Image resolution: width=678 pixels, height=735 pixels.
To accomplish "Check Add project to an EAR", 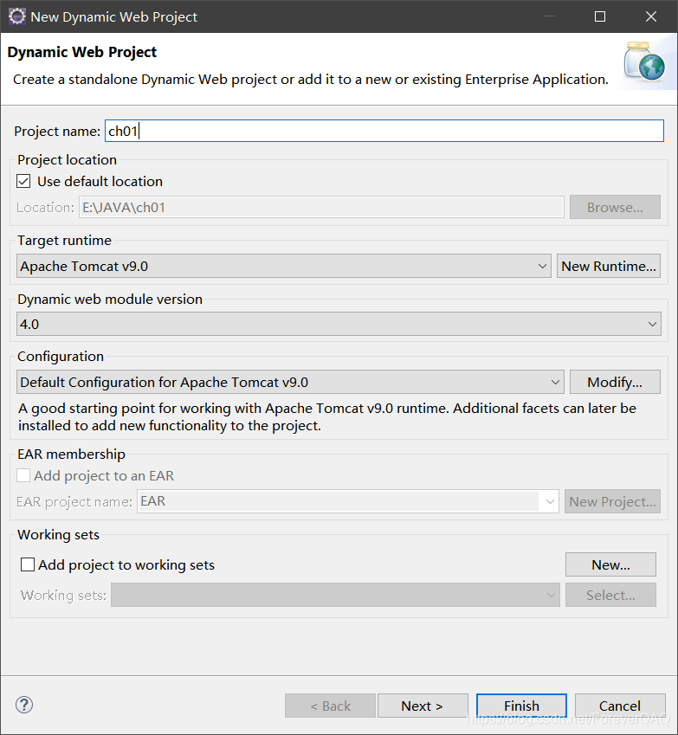I will click(23, 474).
